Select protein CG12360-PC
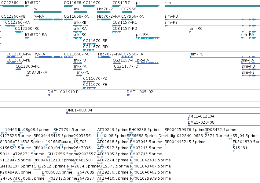Image resolution: width=260 pixels, height=183 pixels. 27,66
